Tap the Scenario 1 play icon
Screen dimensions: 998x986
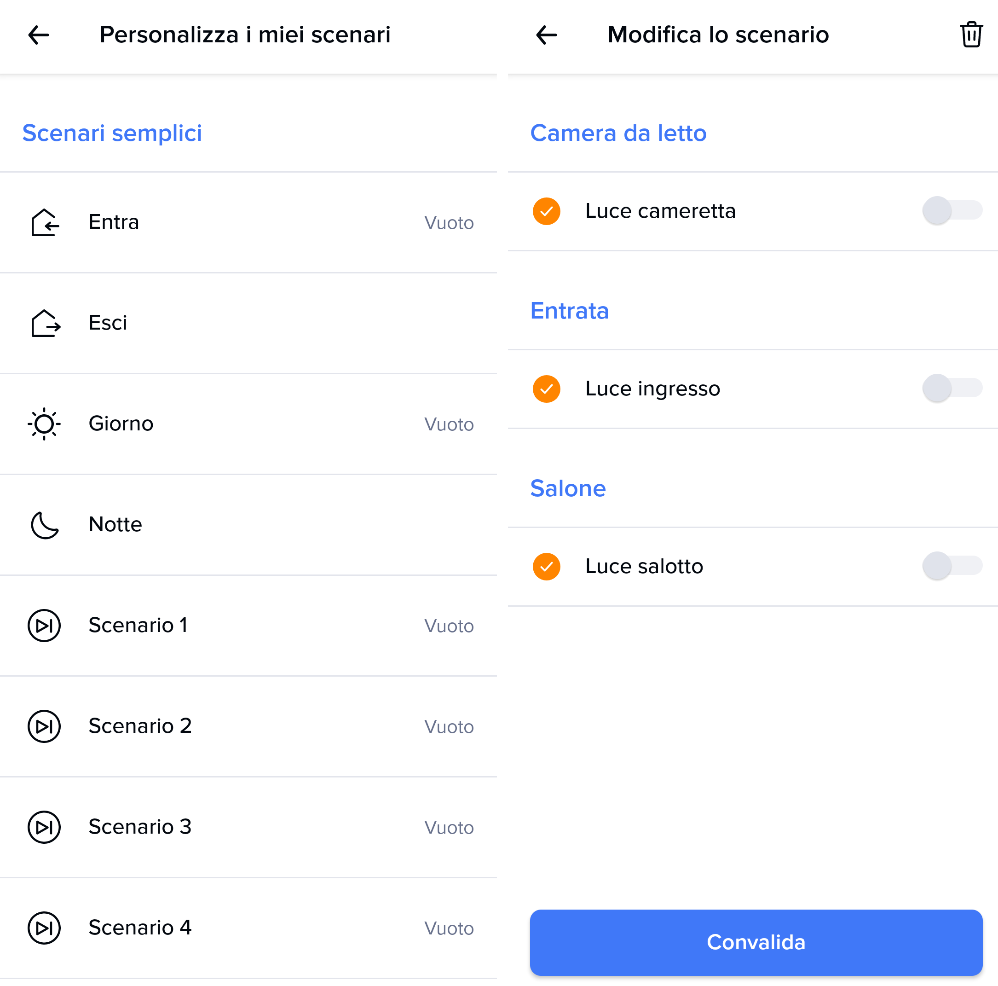45,625
